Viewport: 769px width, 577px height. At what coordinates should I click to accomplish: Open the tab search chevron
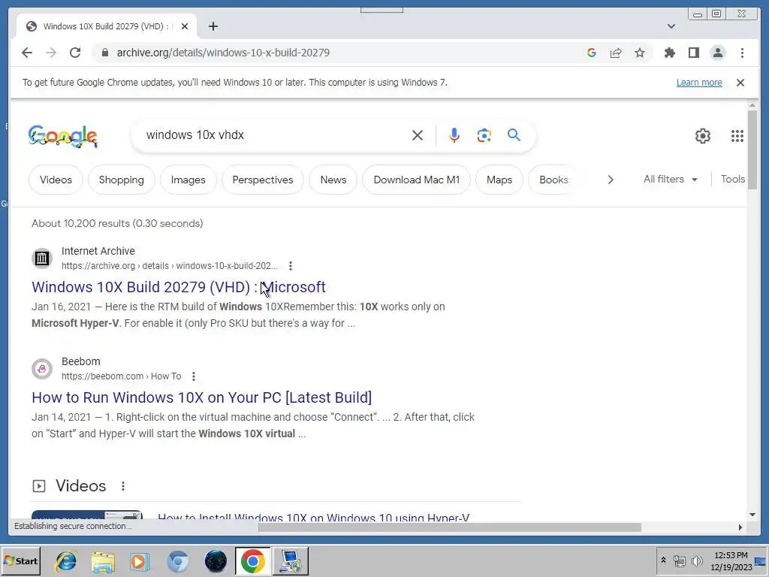[x=671, y=26]
